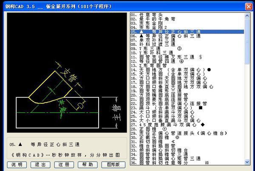Click the list scrollbar down arrow
The image size is (255, 171).
[x=247, y=162]
